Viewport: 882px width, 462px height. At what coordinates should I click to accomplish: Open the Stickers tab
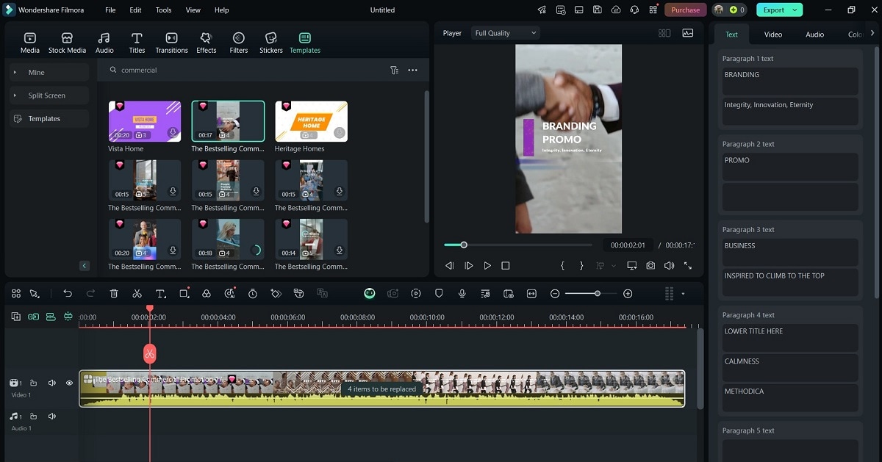(270, 43)
